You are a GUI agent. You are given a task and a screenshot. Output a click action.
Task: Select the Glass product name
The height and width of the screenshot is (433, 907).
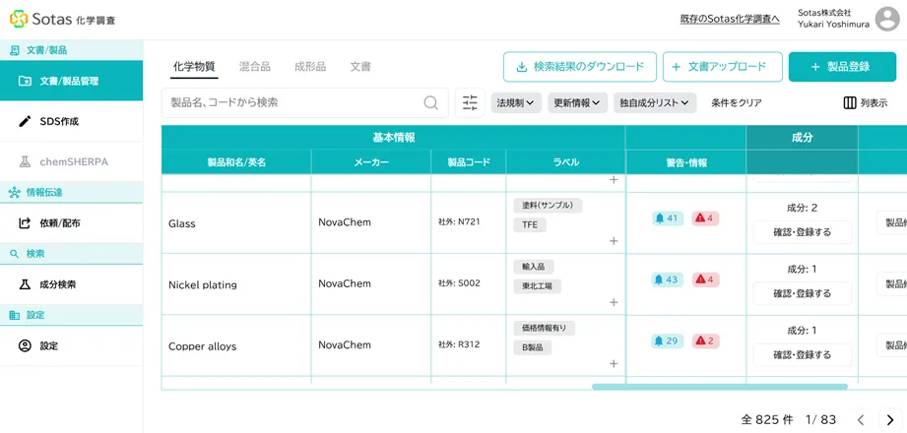click(181, 223)
